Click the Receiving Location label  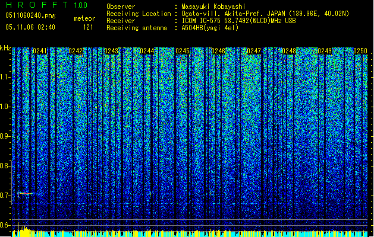click(139, 14)
